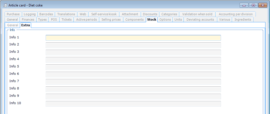Open the Selling prices tab
Screen dimensions: 270x114
click(111, 19)
